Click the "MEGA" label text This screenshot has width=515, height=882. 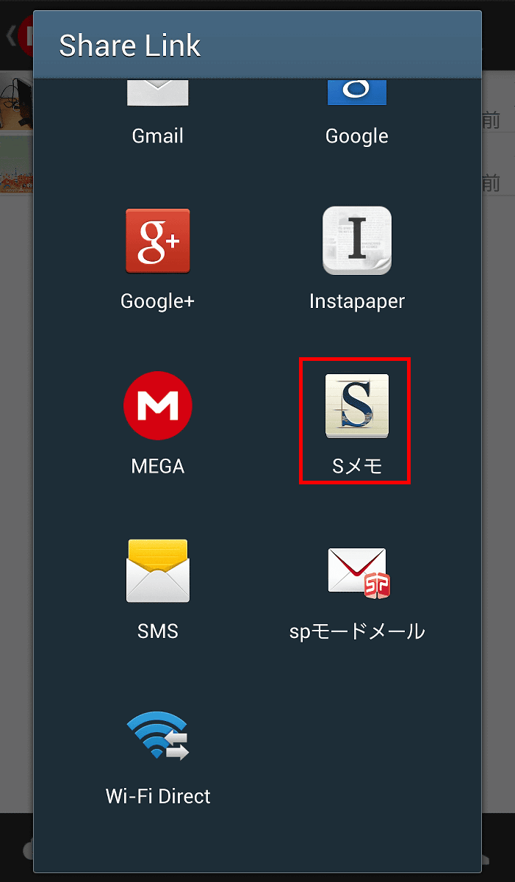tap(158, 466)
